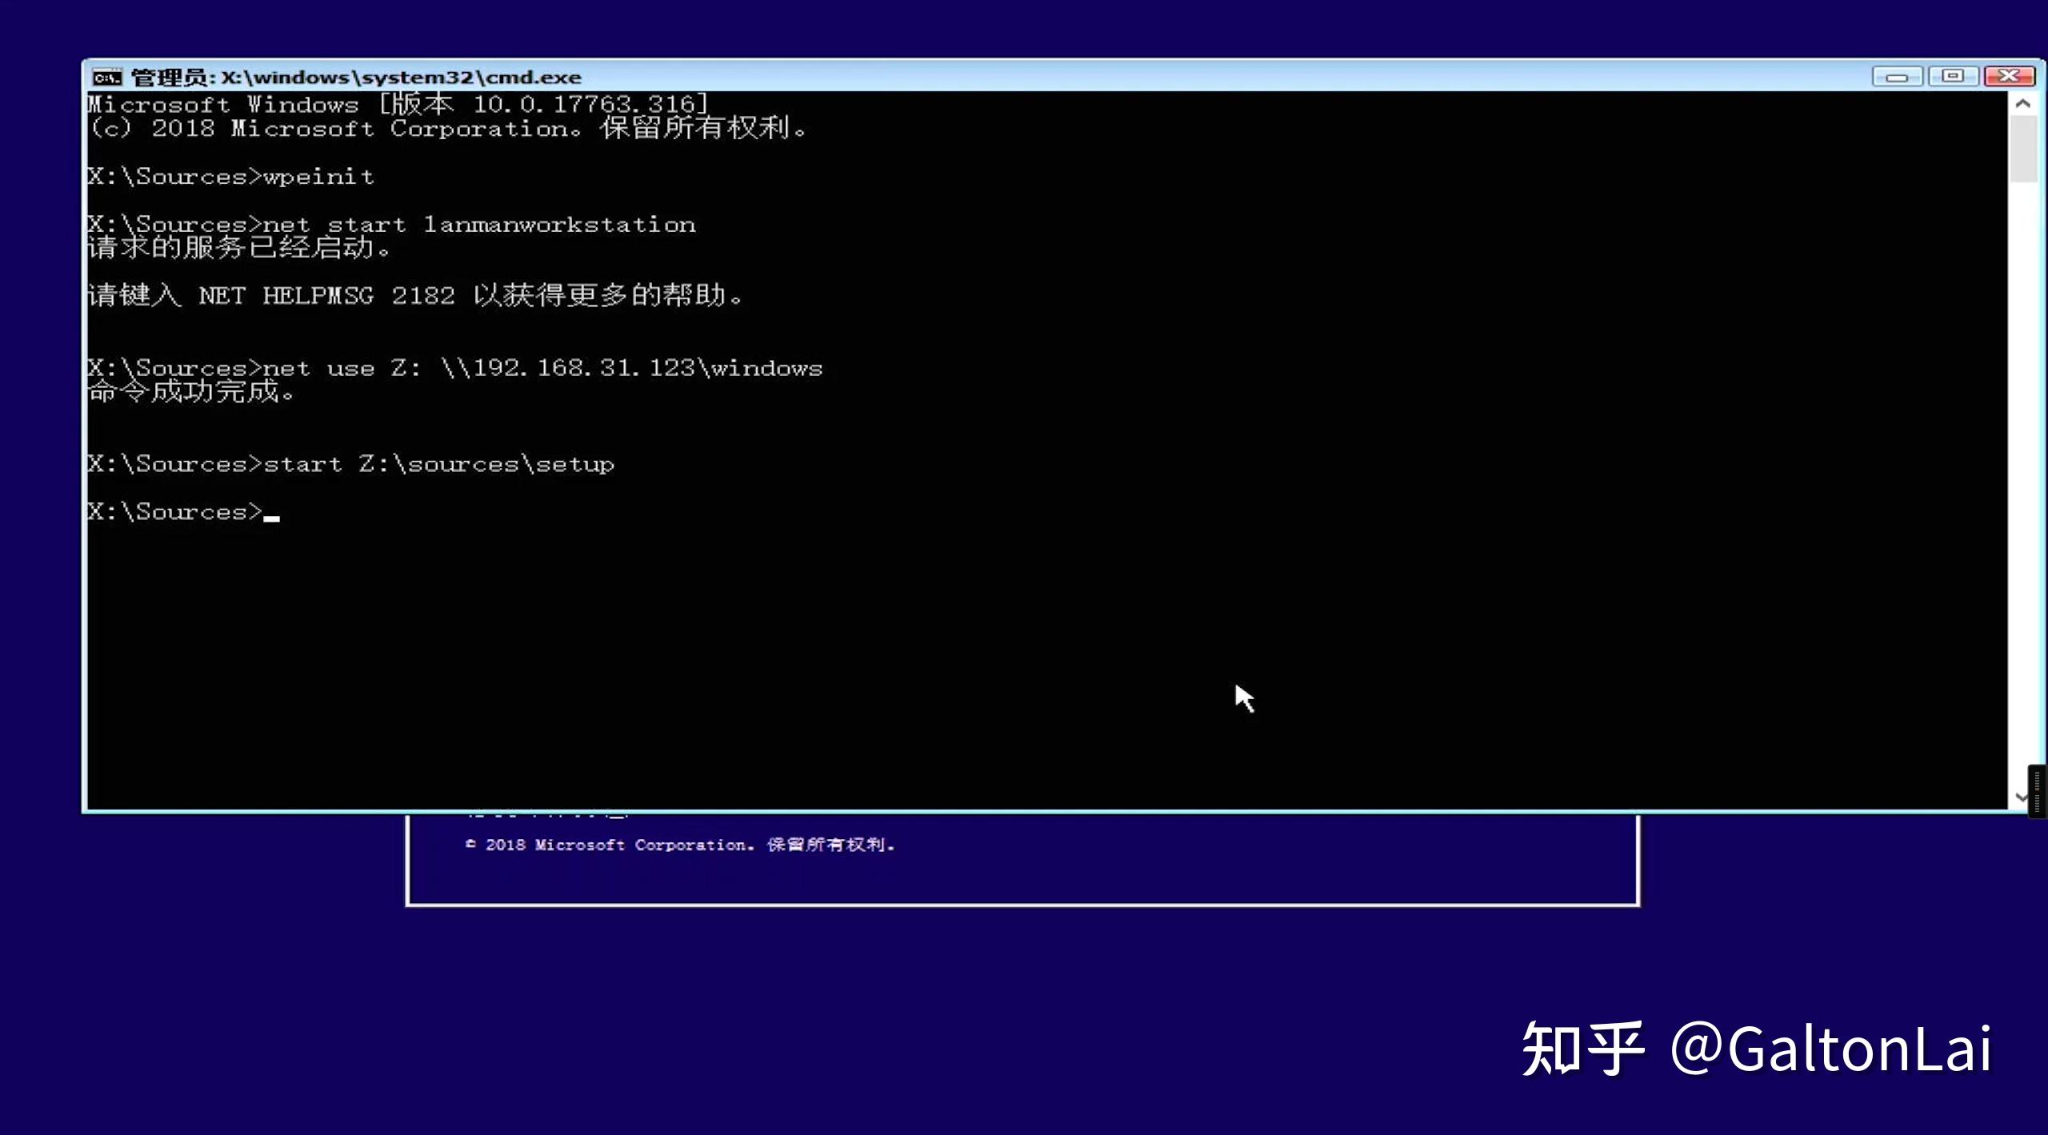
Task: Close the cmd.exe window
Action: [2010, 76]
